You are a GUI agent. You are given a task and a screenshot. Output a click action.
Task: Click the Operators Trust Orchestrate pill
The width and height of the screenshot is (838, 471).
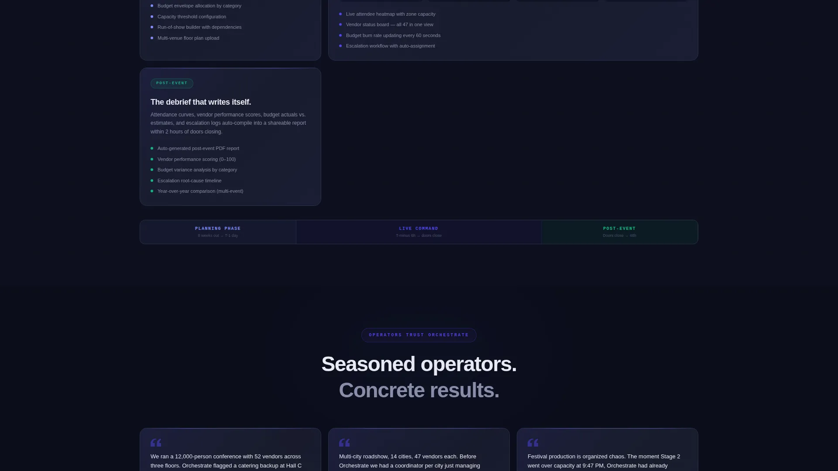(419, 335)
